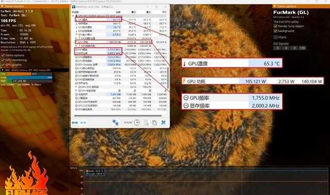The height and width of the screenshot is (195, 330).
Task: Click clock icon in the 1,763.6 MHz row
Action: tap(76, 61)
